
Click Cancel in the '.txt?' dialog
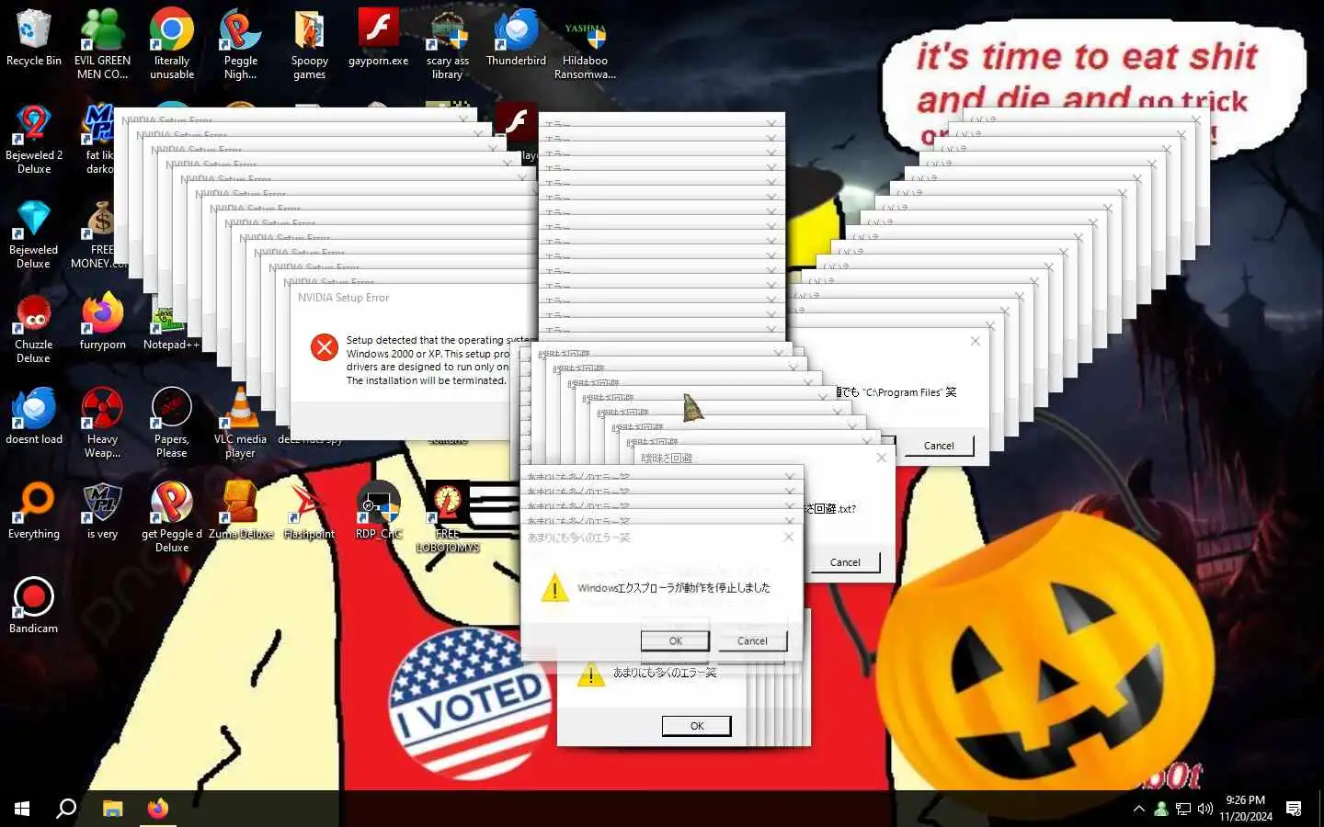(x=845, y=562)
